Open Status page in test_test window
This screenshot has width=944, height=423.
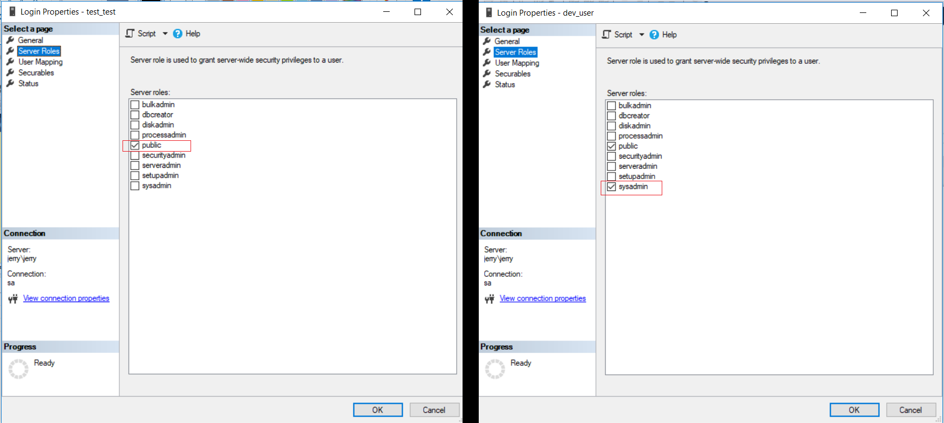tap(29, 83)
